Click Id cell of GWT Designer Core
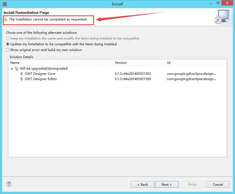Screen dimensions: 235x194 pyautogui.click(x=191, y=74)
